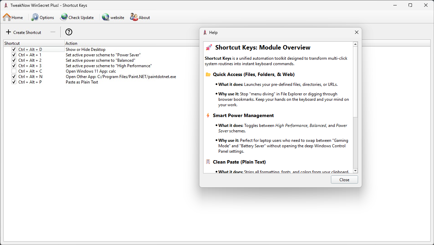Click the minus remove shortcut icon

click(53, 32)
